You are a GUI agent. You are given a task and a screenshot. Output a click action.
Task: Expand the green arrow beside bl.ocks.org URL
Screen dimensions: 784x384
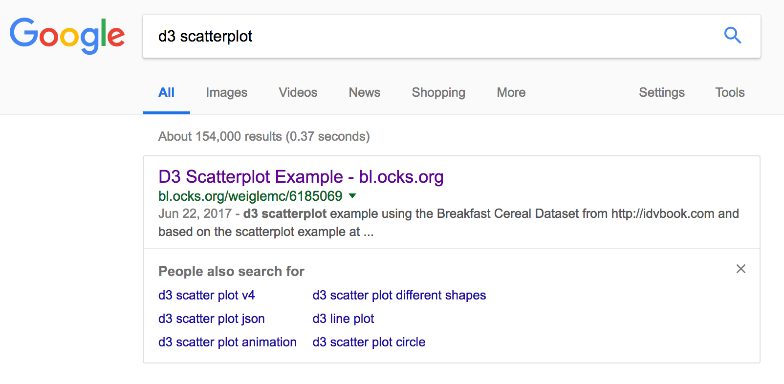tap(352, 196)
